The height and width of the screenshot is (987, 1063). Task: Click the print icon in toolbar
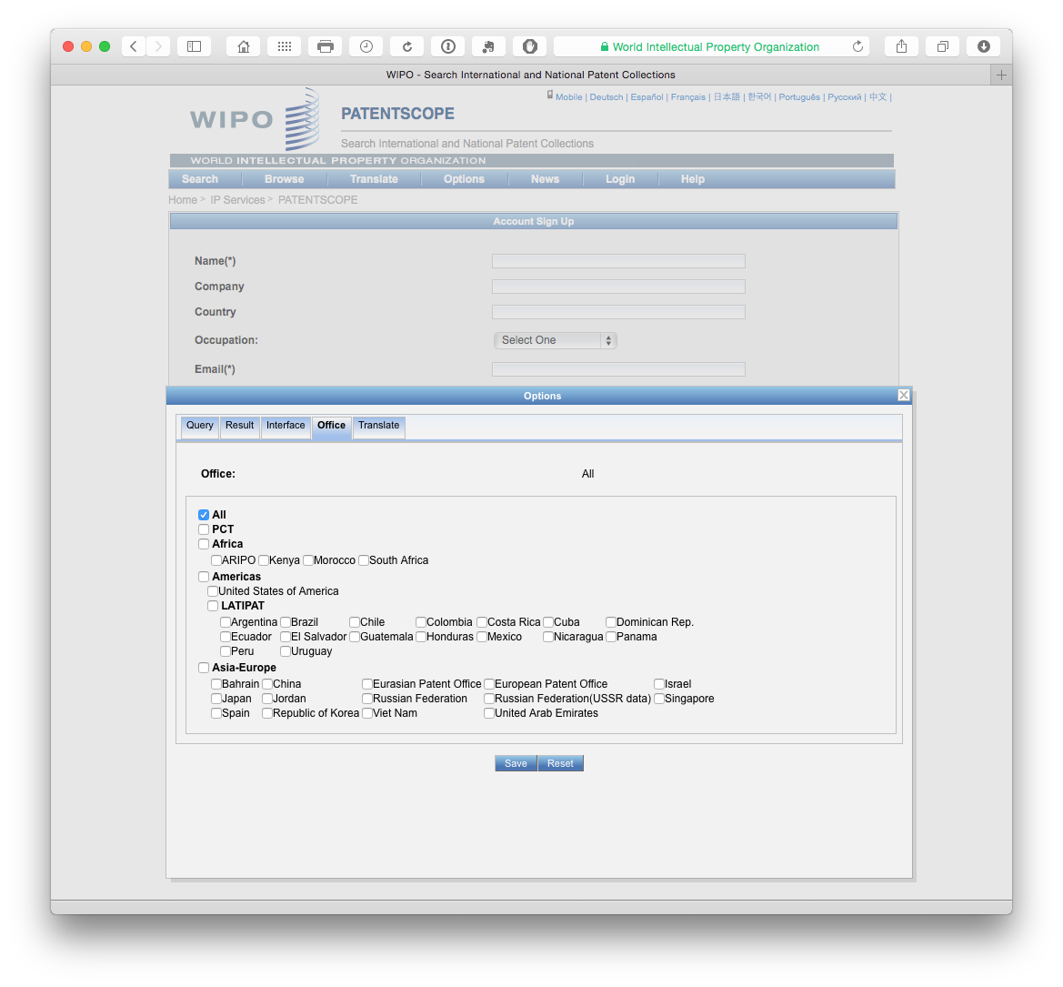click(x=326, y=46)
